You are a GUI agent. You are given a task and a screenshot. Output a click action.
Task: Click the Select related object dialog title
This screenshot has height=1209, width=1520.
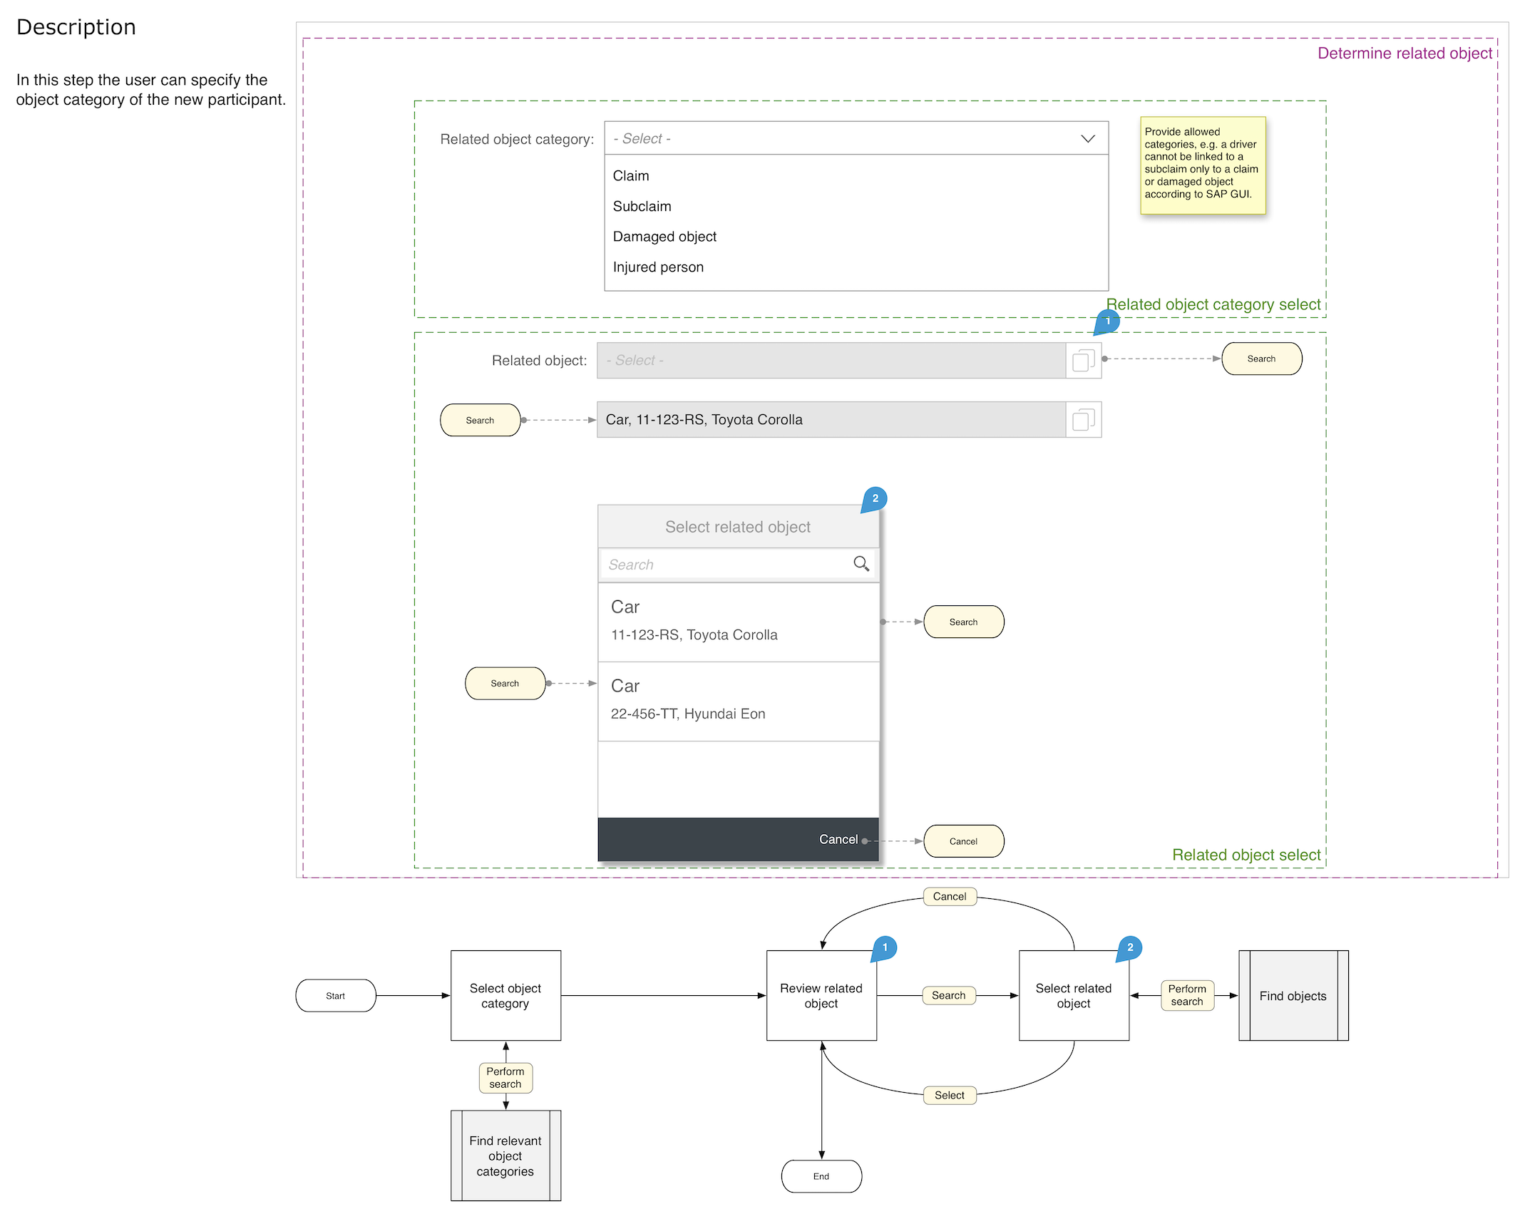(x=738, y=527)
